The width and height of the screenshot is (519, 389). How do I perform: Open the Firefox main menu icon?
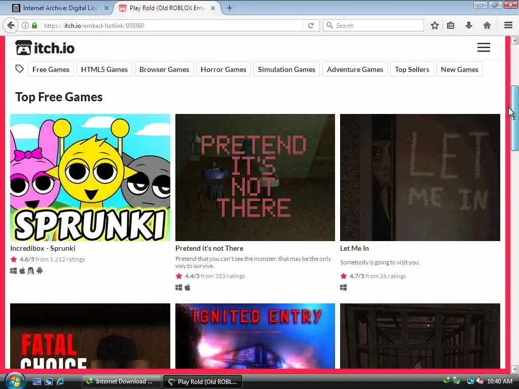tap(508, 25)
